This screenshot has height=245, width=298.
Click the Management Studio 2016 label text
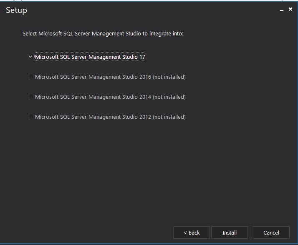93,77
